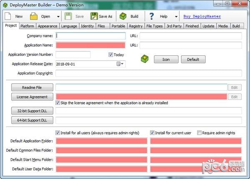Viewport: 250px width, 179px height.
Task: Toggle Skip the license agreement checkbox
Action: (x=58, y=103)
